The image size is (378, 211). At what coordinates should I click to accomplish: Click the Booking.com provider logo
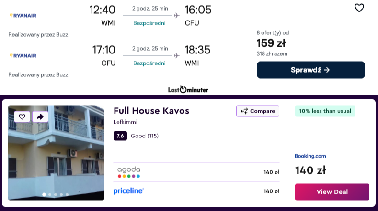point(310,156)
